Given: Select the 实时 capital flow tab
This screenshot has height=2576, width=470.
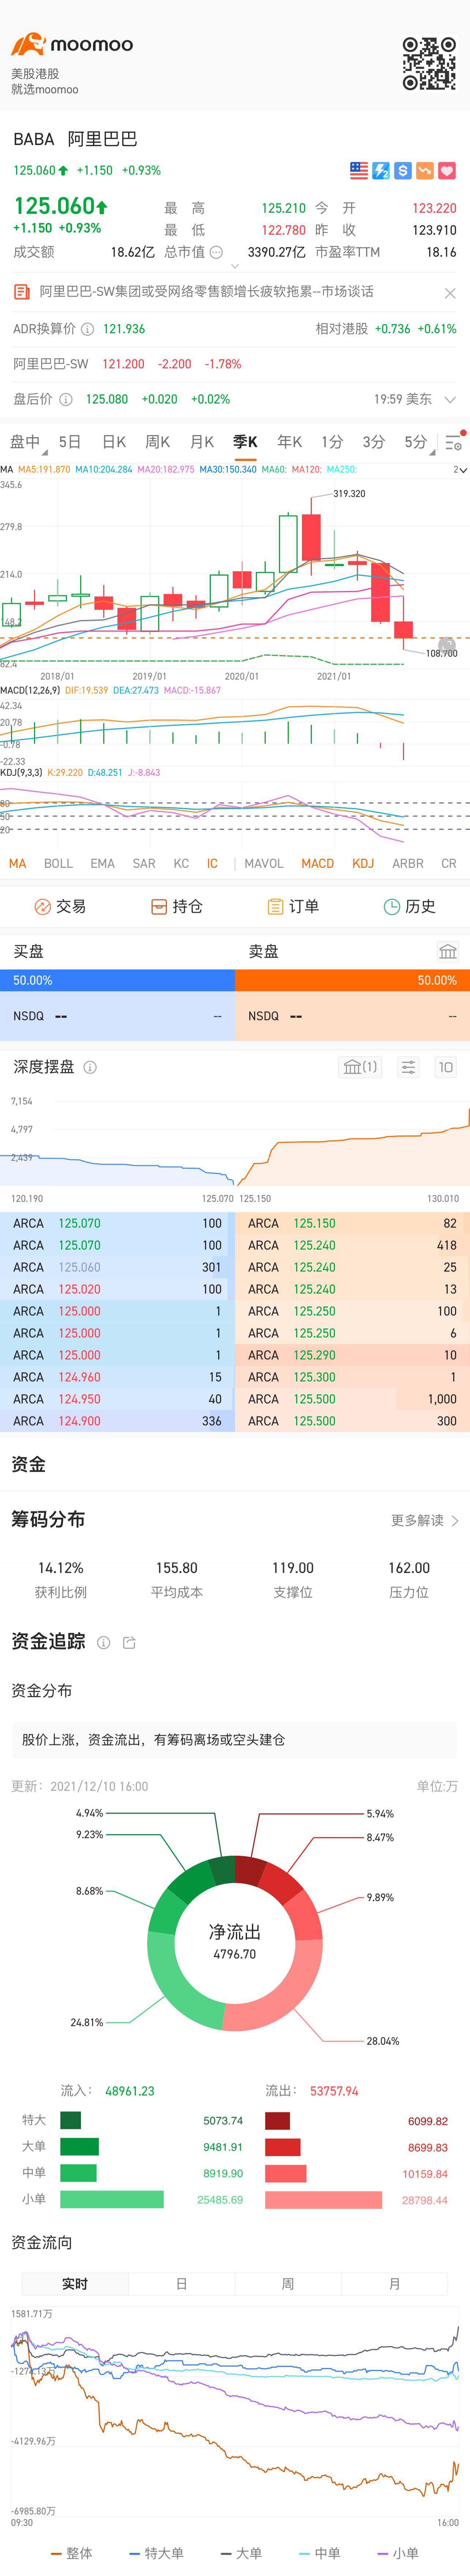Looking at the screenshot, I should pos(75,2284).
